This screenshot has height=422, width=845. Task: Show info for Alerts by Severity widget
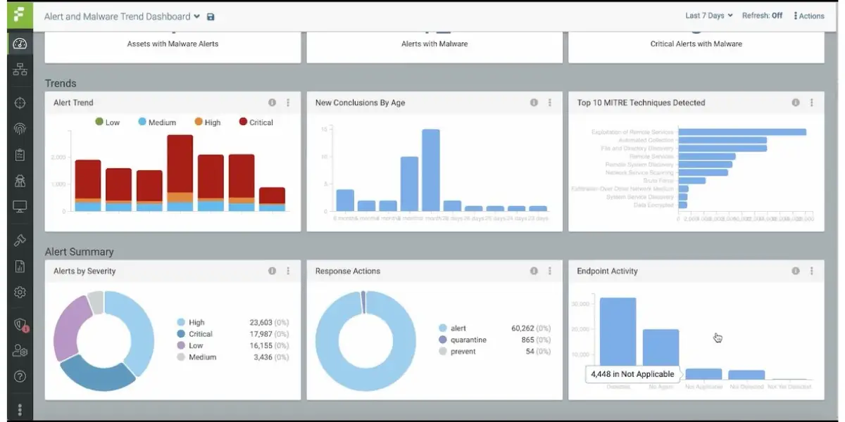[x=272, y=271]
